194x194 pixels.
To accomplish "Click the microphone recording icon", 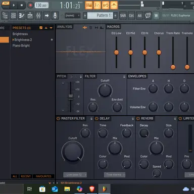I will tap(55, 16).
